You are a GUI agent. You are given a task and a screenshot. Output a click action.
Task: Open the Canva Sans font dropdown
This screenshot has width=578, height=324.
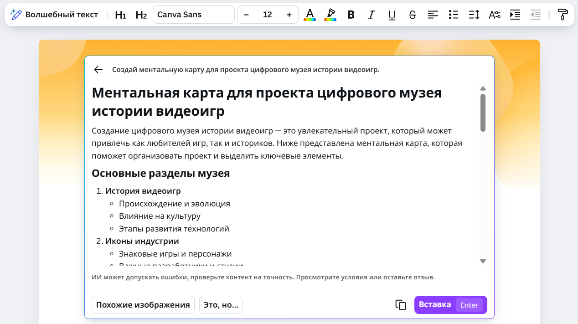click(193, 14)
